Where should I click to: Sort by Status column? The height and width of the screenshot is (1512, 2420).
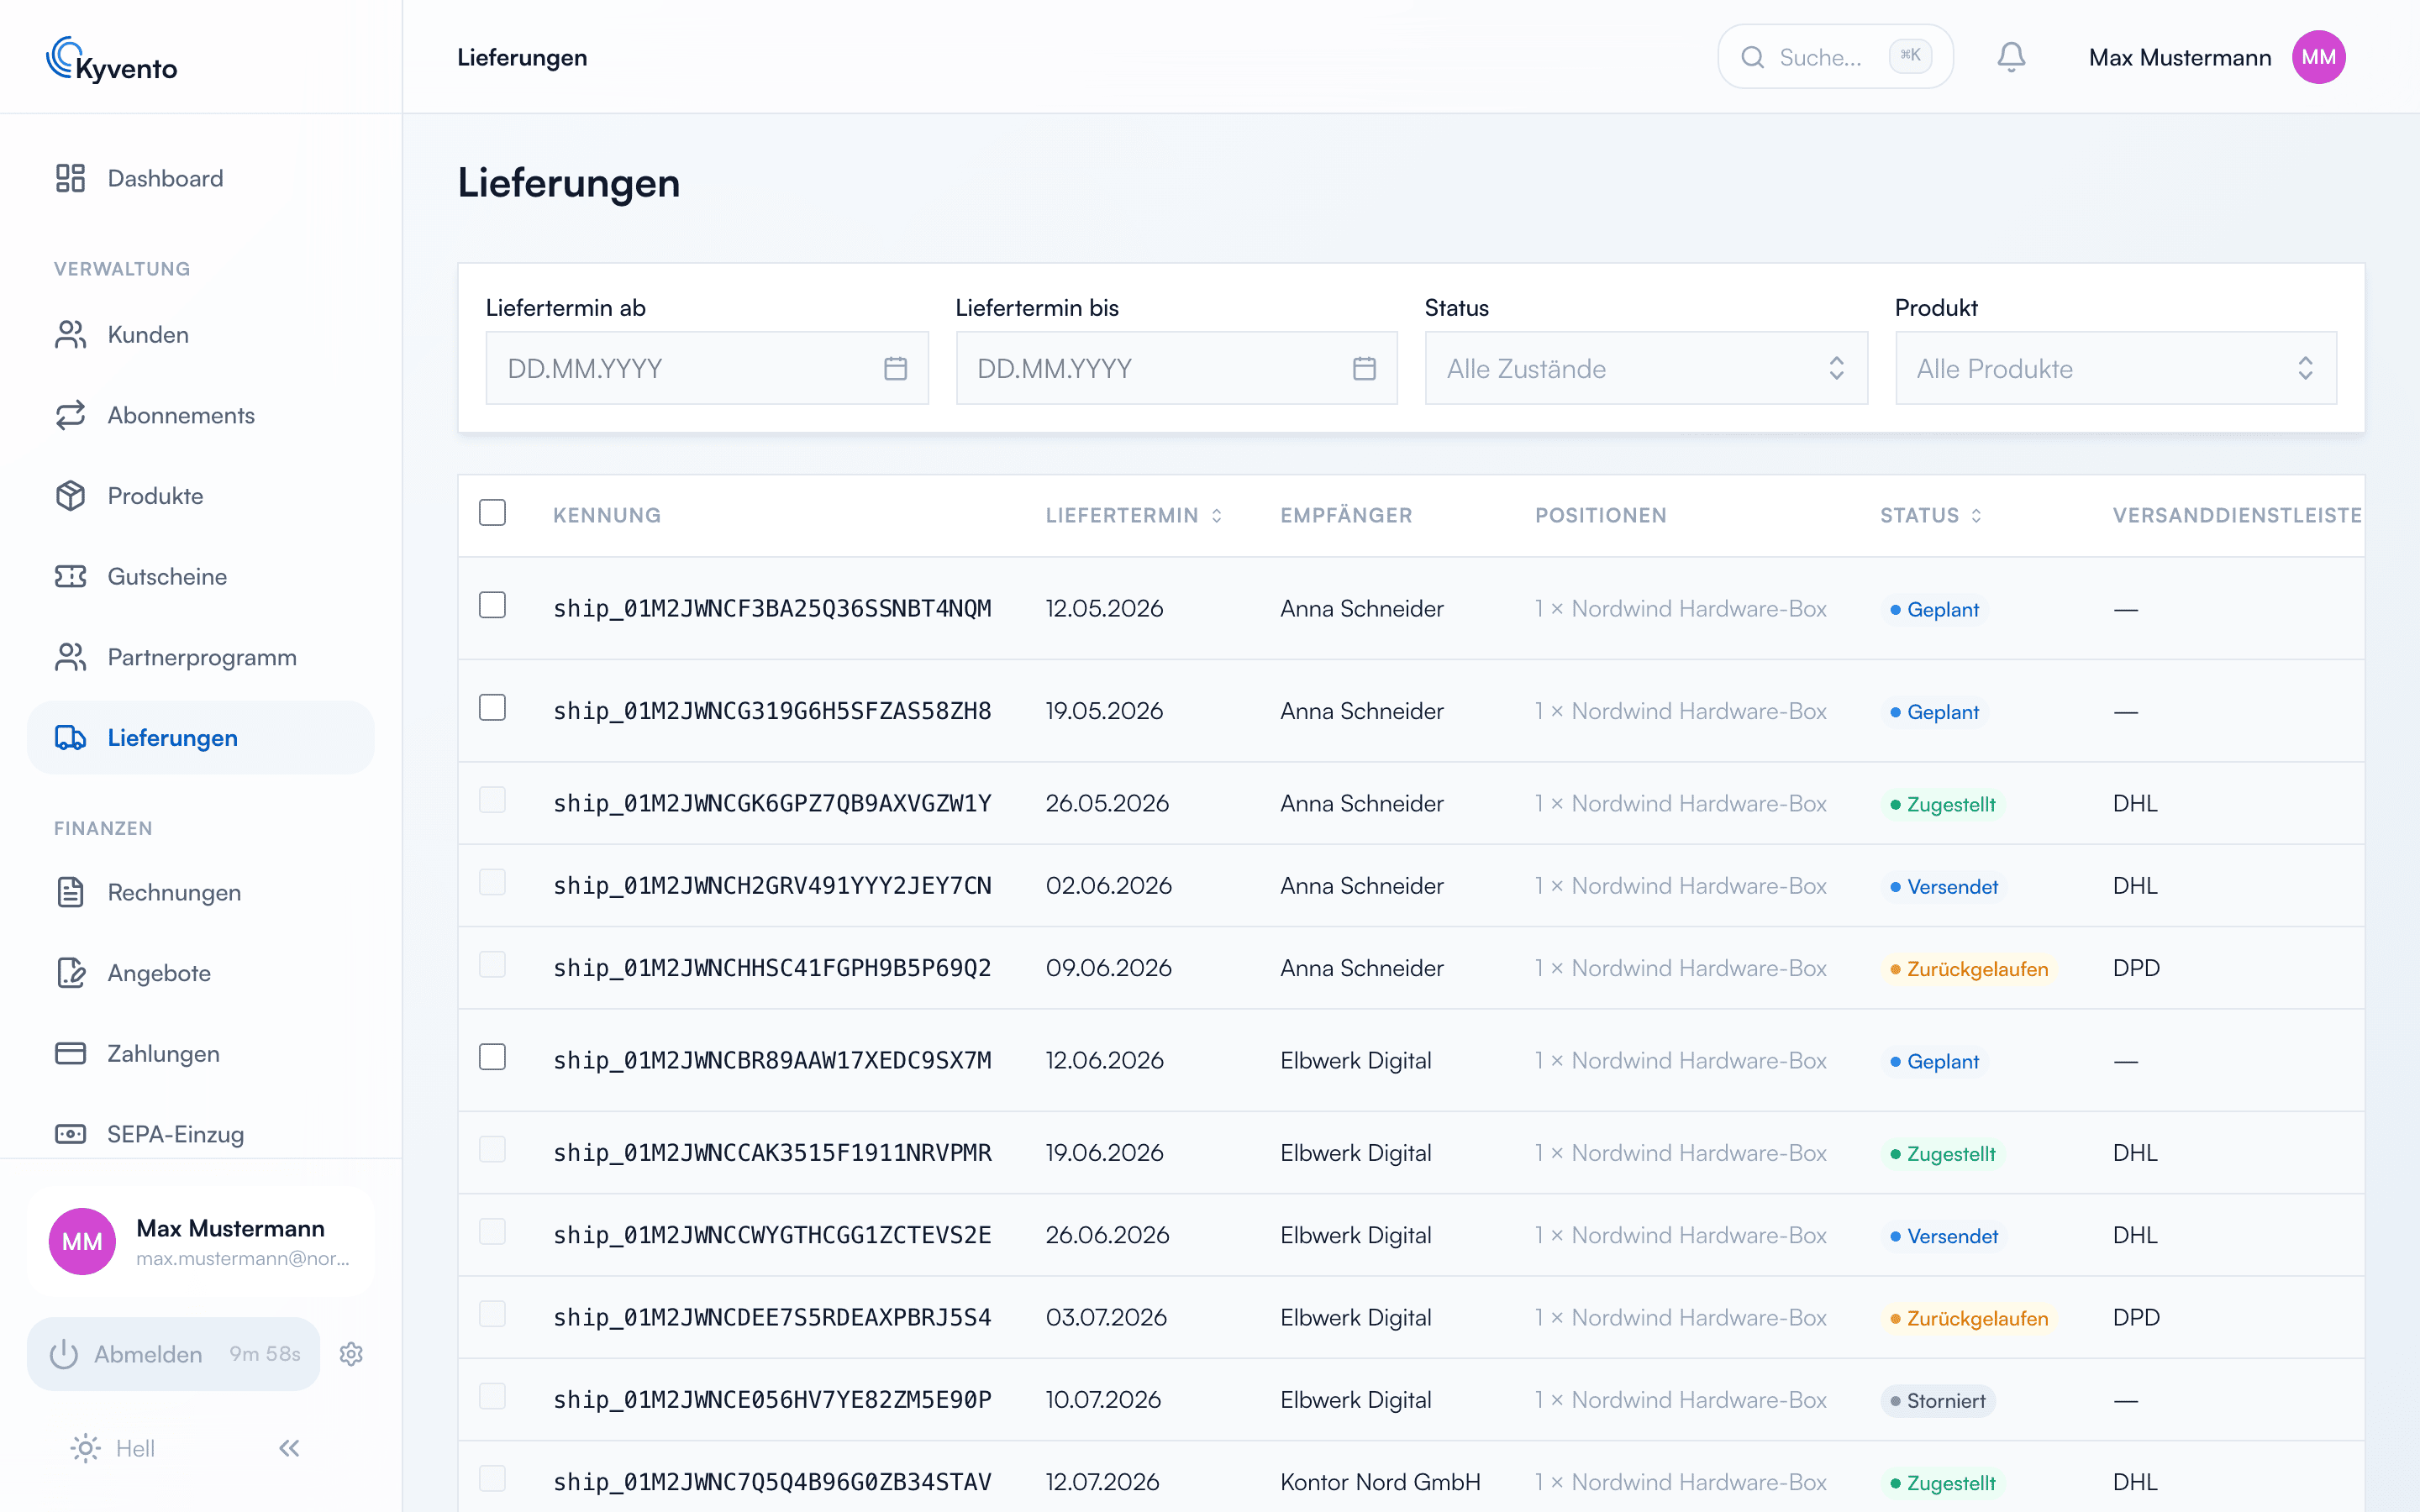coord(1930,515)
